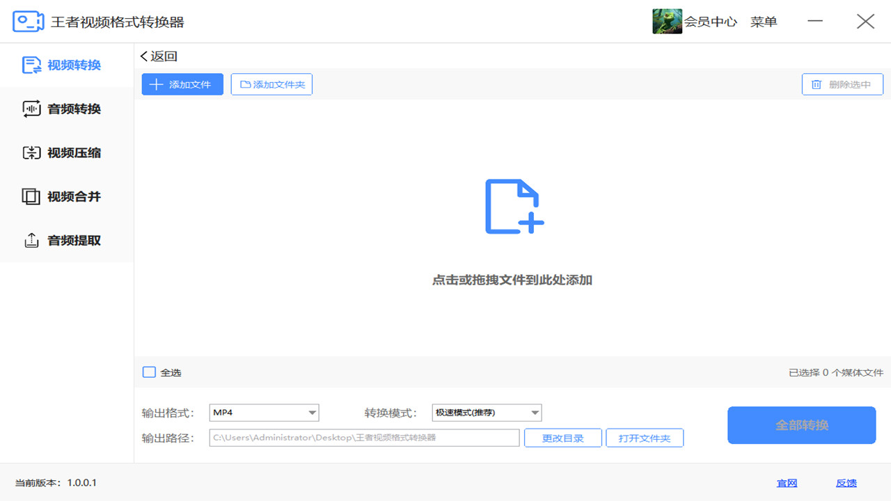Viewport: 891px width, 501px height.
Task: Visit the 官网 official website link
Action: tap(787, 483)
